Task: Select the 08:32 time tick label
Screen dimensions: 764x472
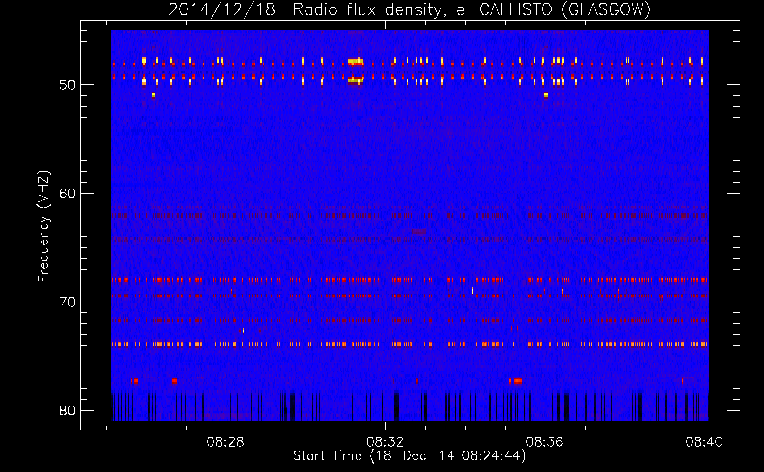Action: [x=385, y=442]
